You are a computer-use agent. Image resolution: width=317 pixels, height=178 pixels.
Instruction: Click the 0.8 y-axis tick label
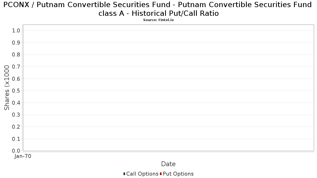[16, 55]
